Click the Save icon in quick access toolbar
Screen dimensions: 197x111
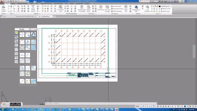click(11, 1)
